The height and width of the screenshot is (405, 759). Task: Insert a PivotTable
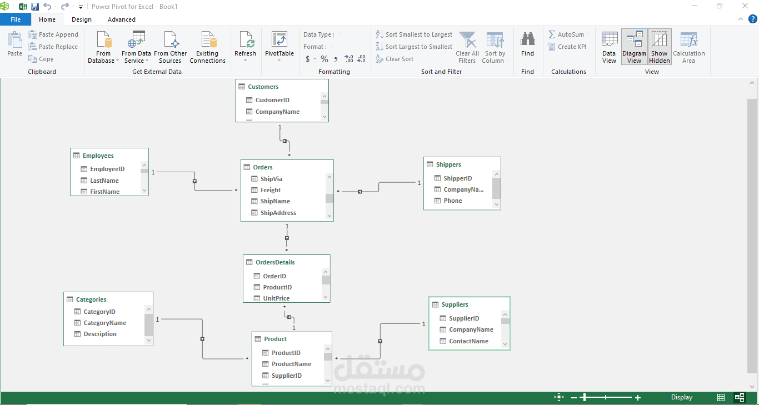click(x=279, y=47)
